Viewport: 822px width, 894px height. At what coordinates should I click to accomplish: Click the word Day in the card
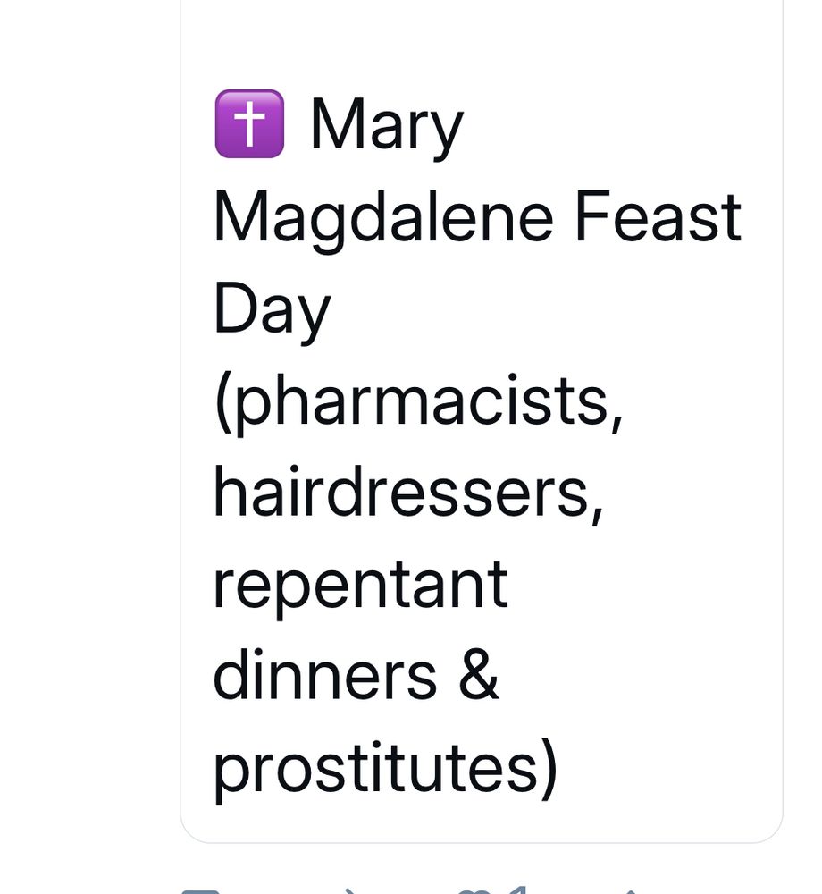[272, 311]
